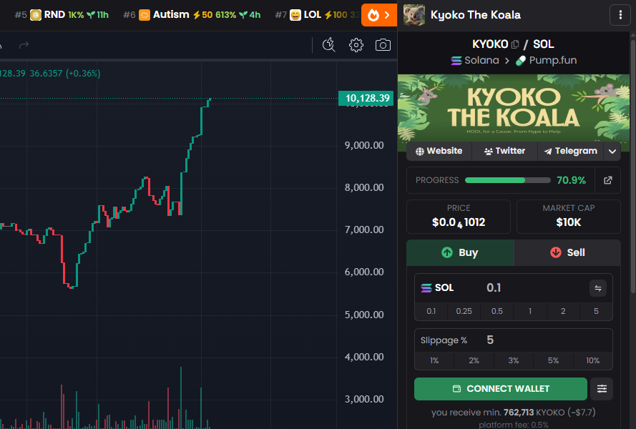The height and width of the screenshot is (429, 636).
Task: Open the Kyoko Telegram link
Action: [x=571, y=151]
